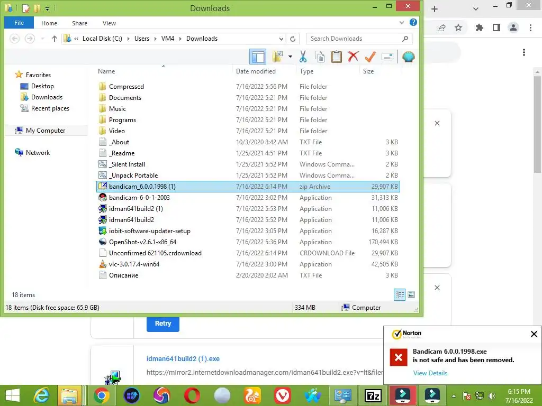Open idman641build2 (1).exe link in Chrome
Image resolution: width=542 pixels, height=406 pixels.
click(x=183, y=359)
